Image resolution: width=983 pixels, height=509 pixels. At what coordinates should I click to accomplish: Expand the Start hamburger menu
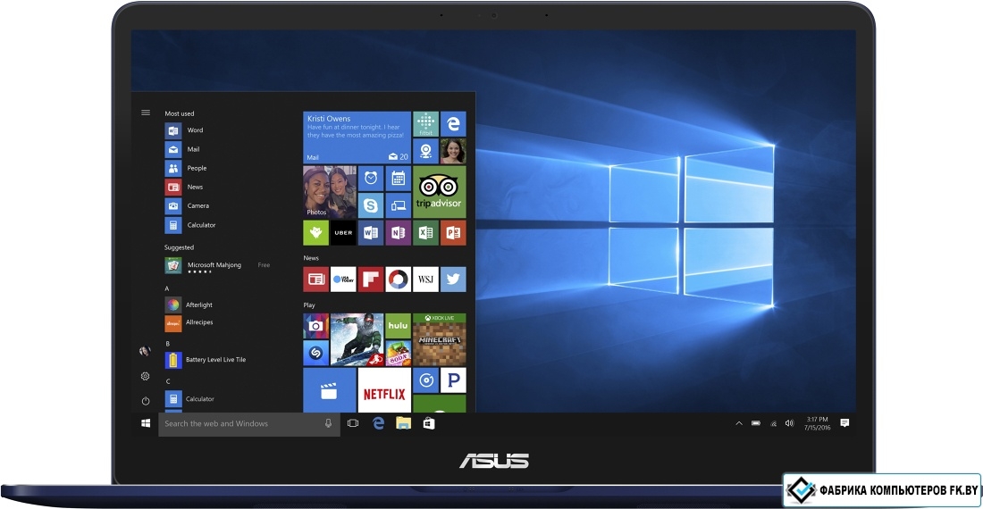tap(146, 113)
